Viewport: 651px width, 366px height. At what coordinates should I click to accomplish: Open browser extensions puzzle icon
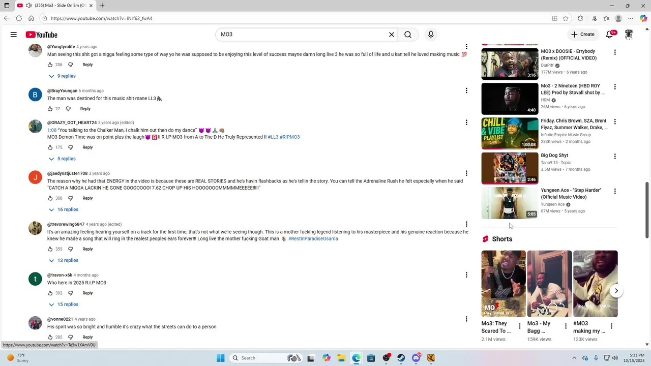(580, 18)
